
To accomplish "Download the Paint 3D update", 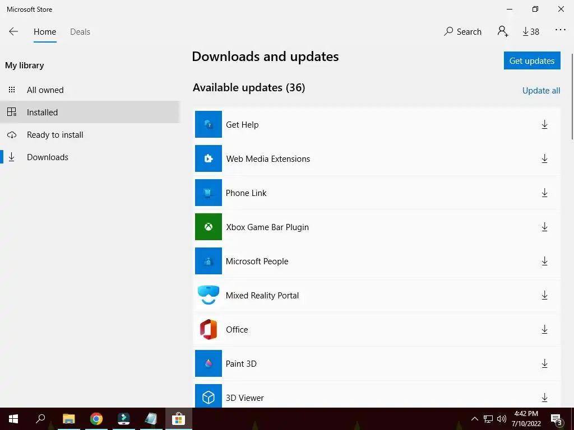I will point(544,363).
